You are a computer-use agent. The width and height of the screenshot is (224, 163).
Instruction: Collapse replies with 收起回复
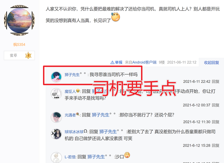click(x=211, y=63)
